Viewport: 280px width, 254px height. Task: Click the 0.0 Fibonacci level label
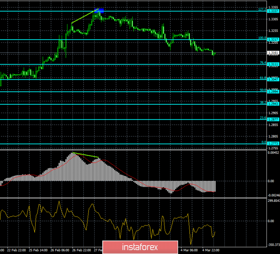pyautogui.click(x=264, y=142)
